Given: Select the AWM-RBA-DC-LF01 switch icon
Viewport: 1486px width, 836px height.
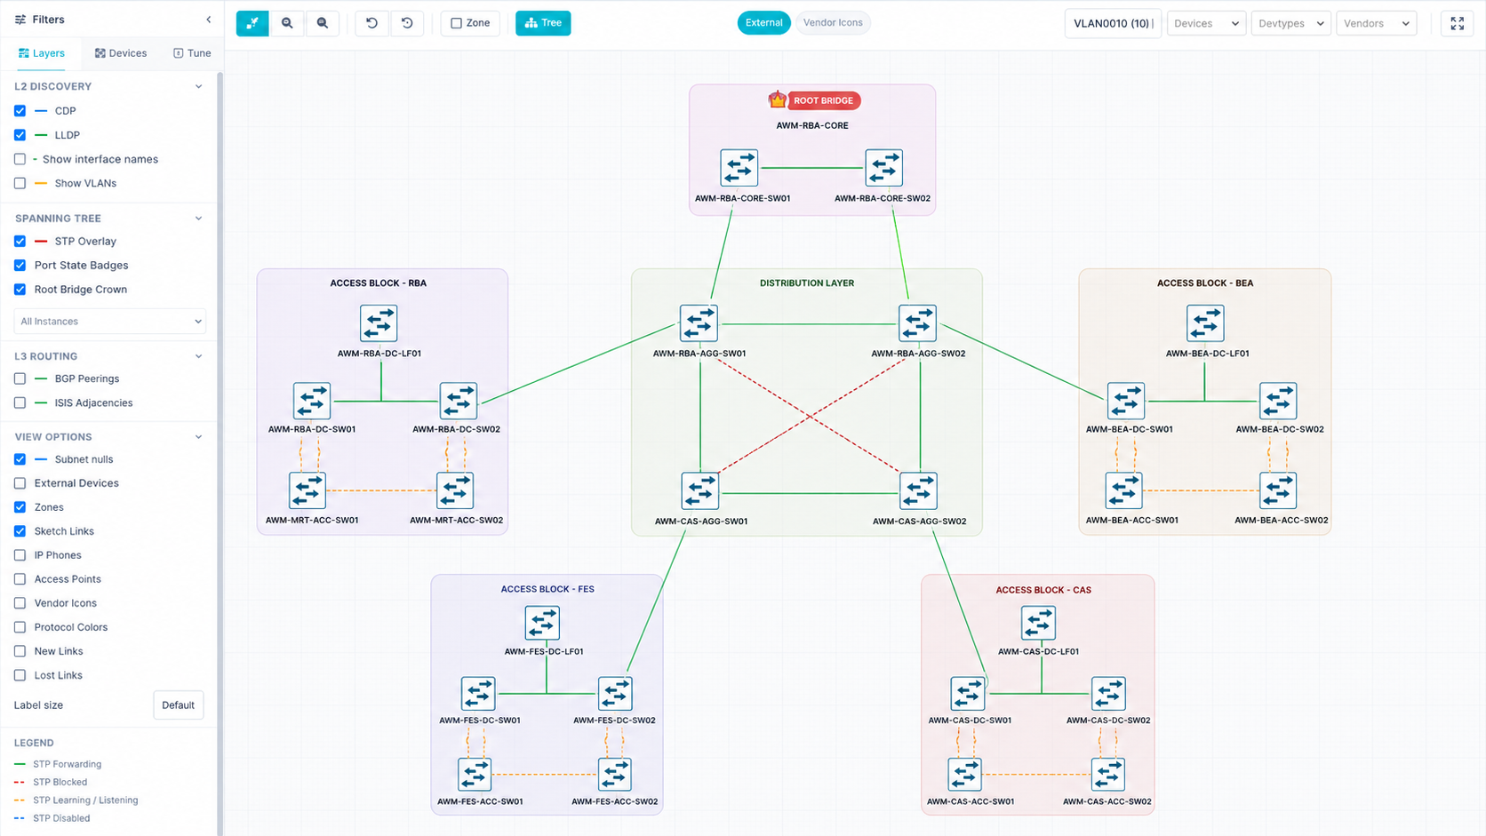Looking at the screenshot, I should pyautogui.click(x=379, y=323).
